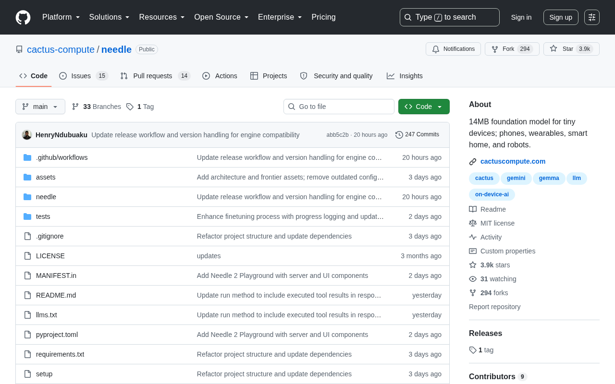Switch to the Pull requests tab

click(155, 76)
